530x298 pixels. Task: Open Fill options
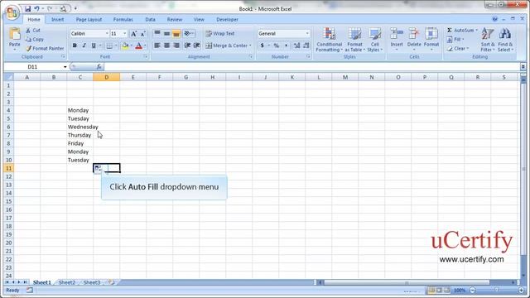point(455,39)
